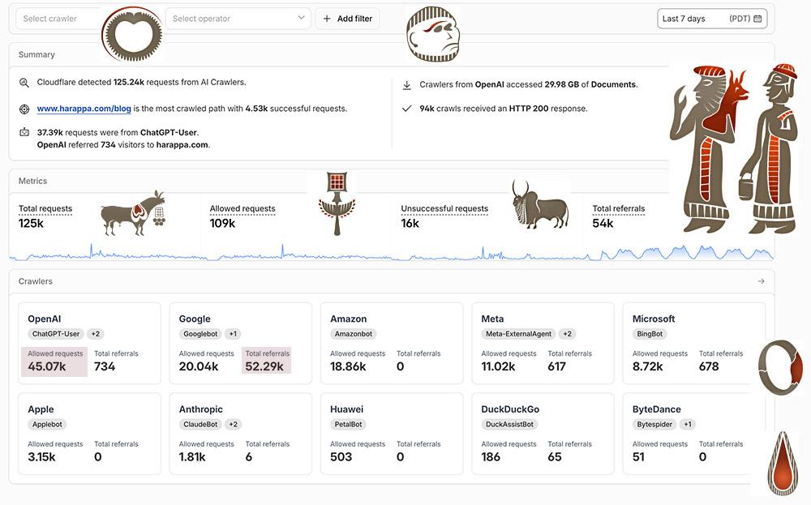Click the Summary section heading

tap(36, 55)
